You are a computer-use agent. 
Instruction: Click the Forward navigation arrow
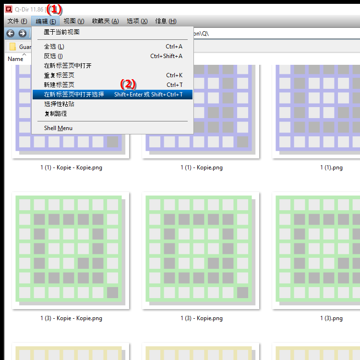(x=22, y=33)
